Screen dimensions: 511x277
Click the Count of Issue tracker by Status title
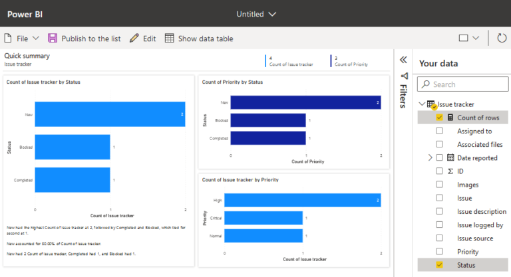point(43,82)
